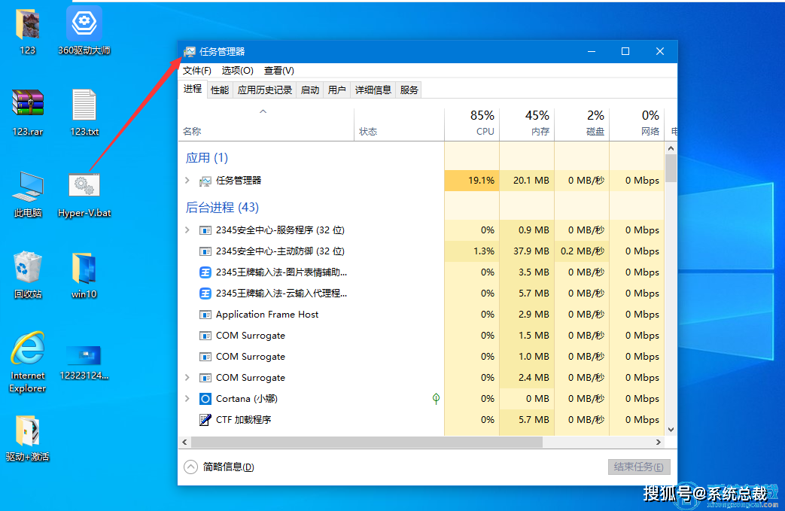This screenshot has width=785, height=511.
Task: Expand the 2345安全中心-服务程序 process
Action: [187, 230]
